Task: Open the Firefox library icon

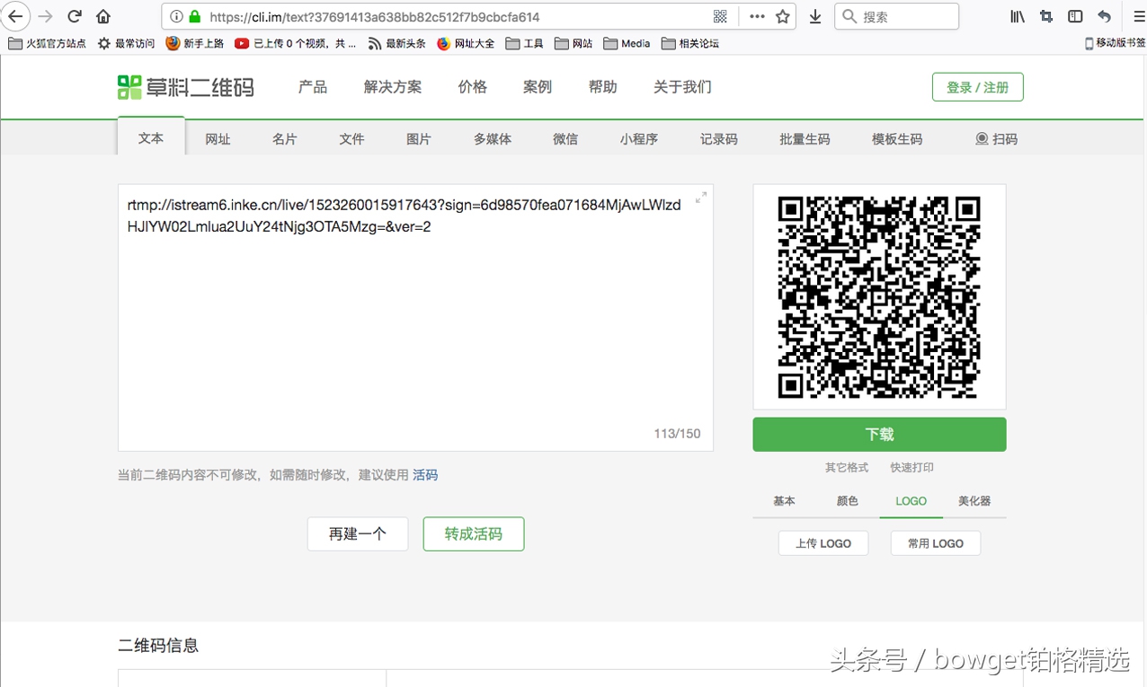Action: pyautogui.click(x=1018, y=16)
